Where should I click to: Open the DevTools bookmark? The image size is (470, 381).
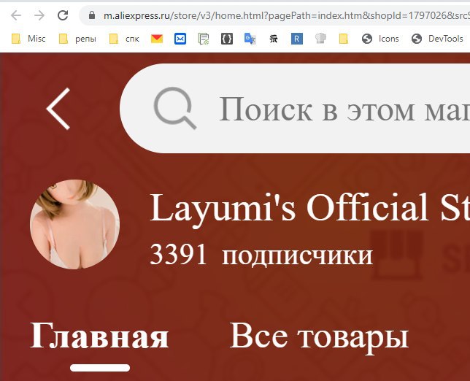(437, 39)
